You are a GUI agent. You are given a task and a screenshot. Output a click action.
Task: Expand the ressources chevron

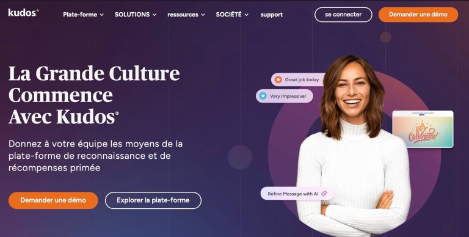click(203, 15)
